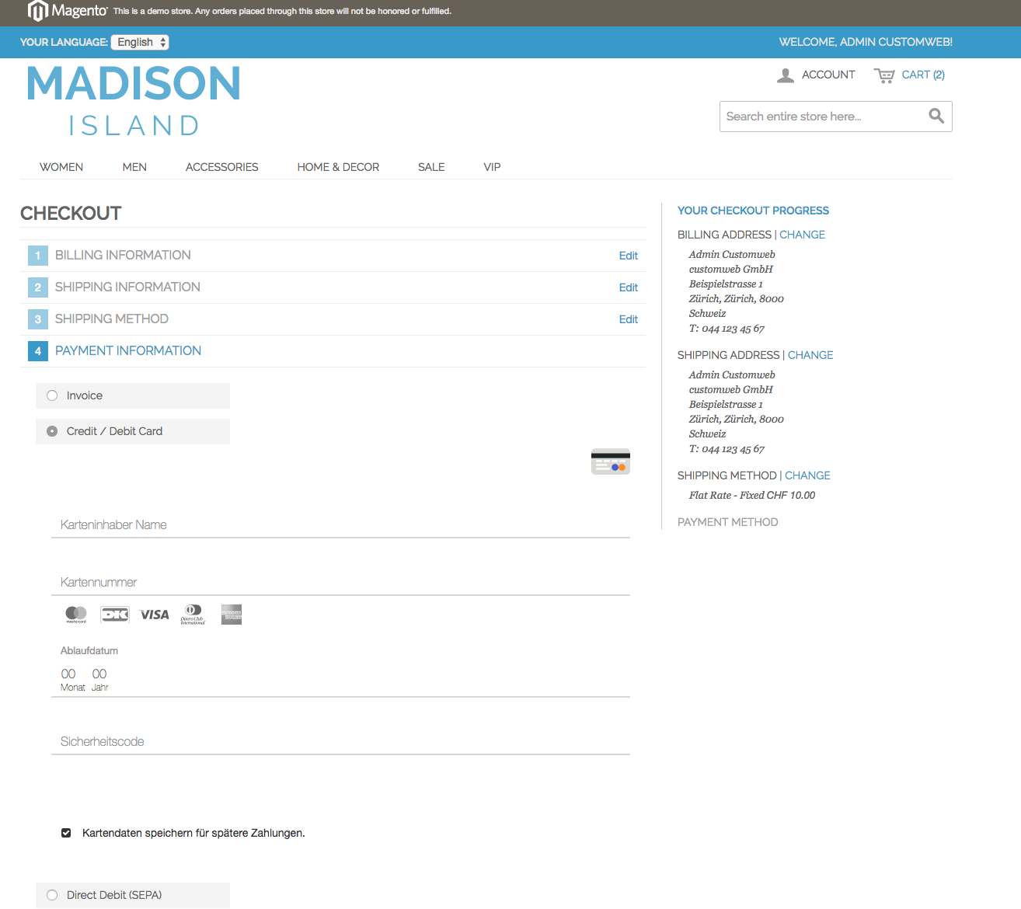Screen dimensions: 1021x909
Task: Click the Diners Club card icon
Action: [x=193, y=615]
